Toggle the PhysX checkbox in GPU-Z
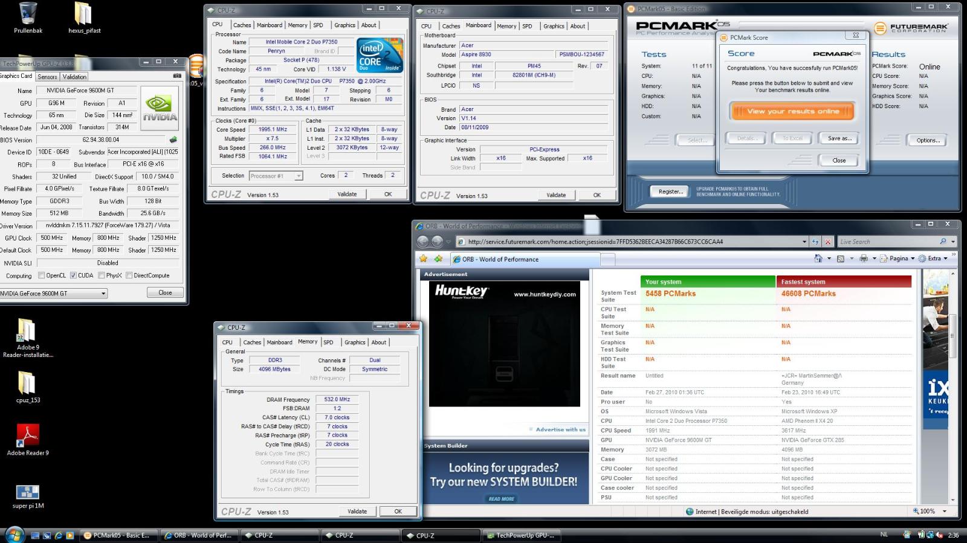The height and width of the screenshot is (543, 967). pos(101,275)
